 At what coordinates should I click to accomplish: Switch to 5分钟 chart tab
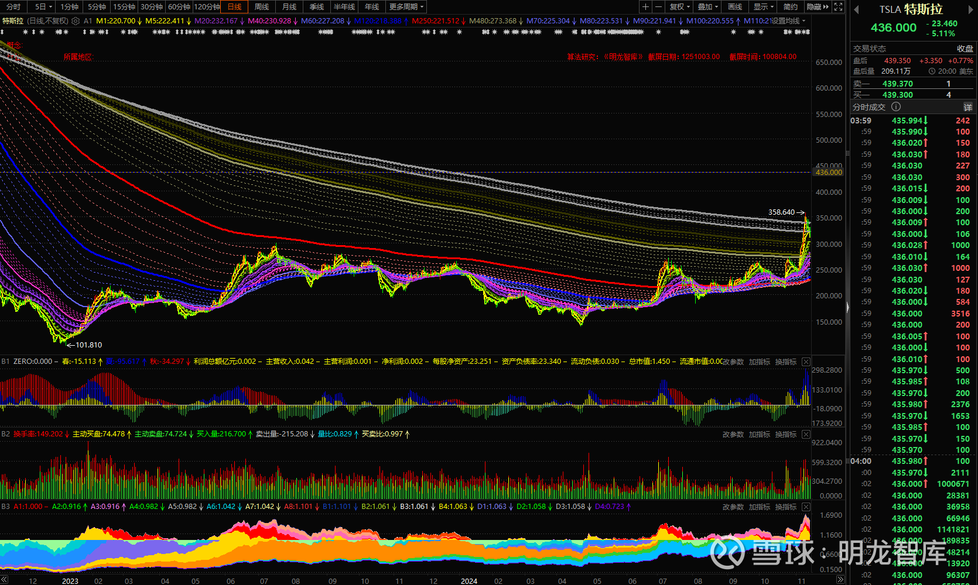97,7
